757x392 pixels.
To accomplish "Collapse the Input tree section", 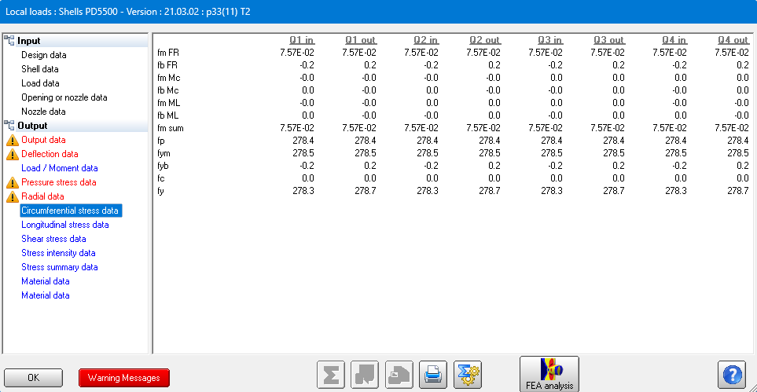I will (x=10, y=41).
